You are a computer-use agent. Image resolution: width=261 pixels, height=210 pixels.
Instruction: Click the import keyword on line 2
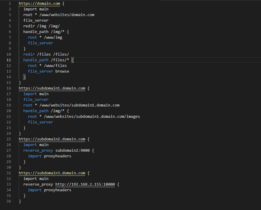pos(30,9)
